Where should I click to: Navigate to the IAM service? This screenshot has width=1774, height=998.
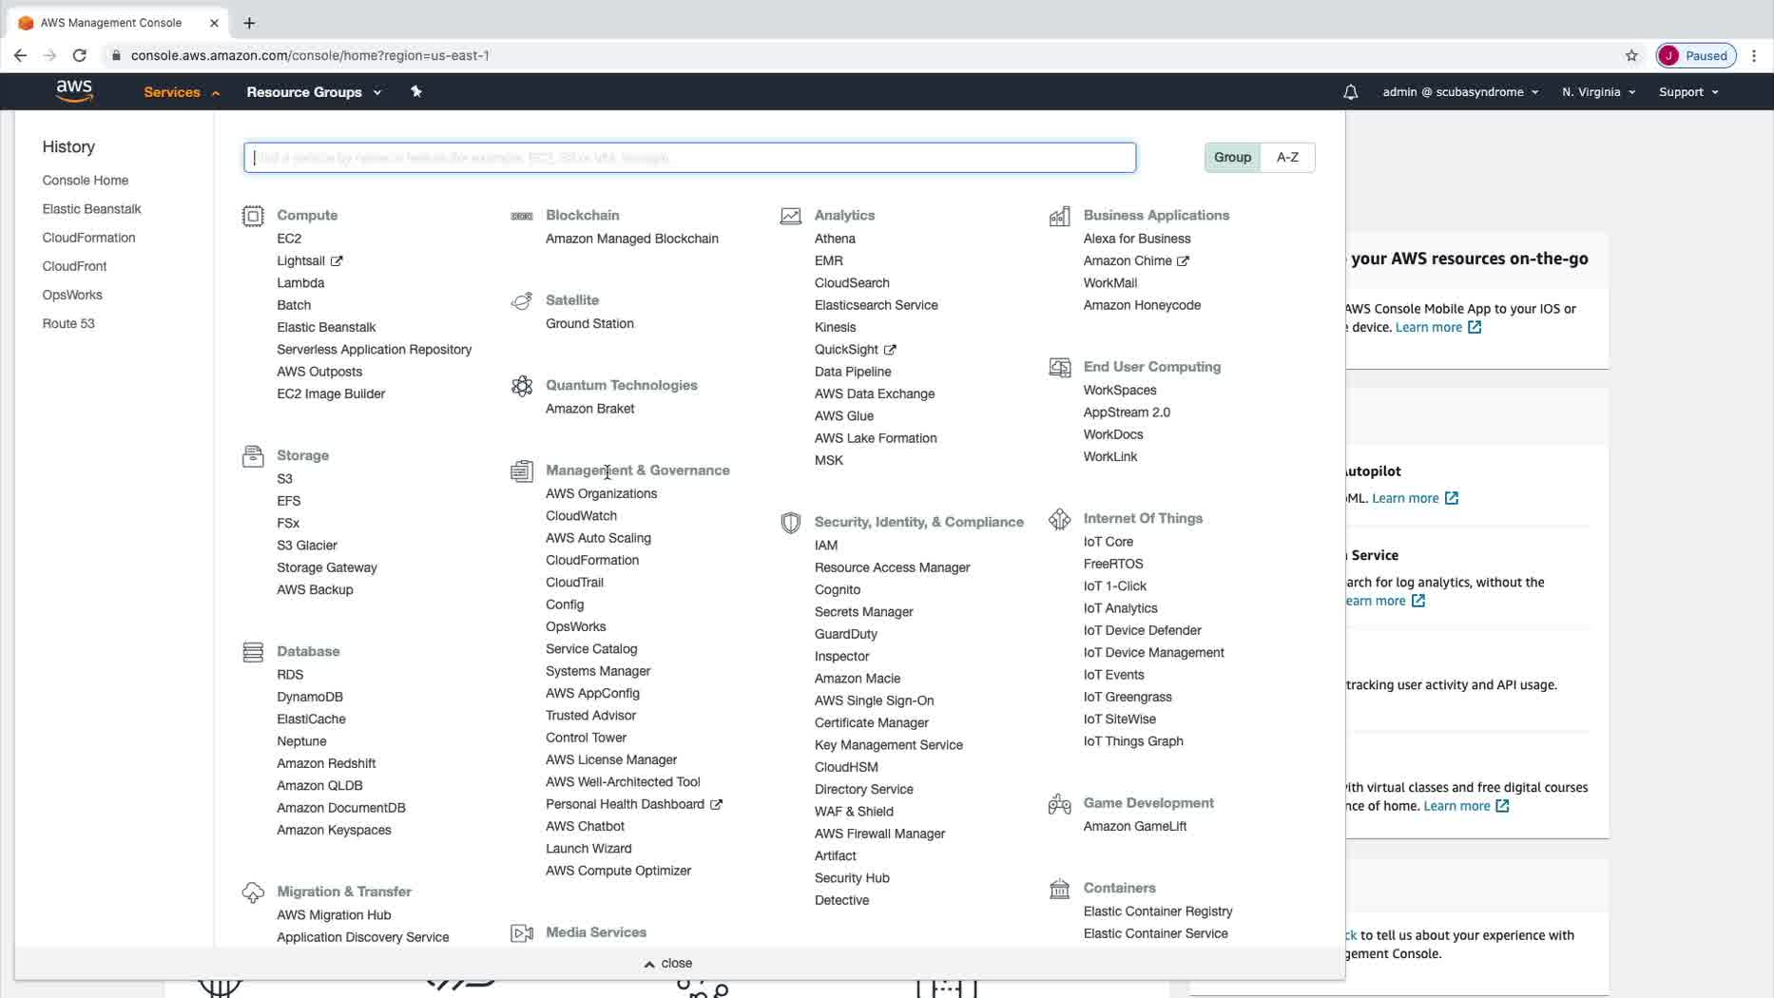(x=826, y=546)
